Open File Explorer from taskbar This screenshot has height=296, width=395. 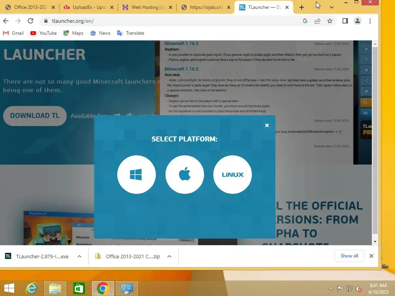click(55, 288)
